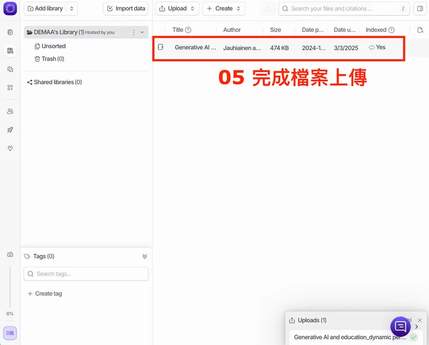This screenshot has width=429, height=345.
Task: Open the Generative AI ... title
Action: pyautogui.click(x=195, y=47)
